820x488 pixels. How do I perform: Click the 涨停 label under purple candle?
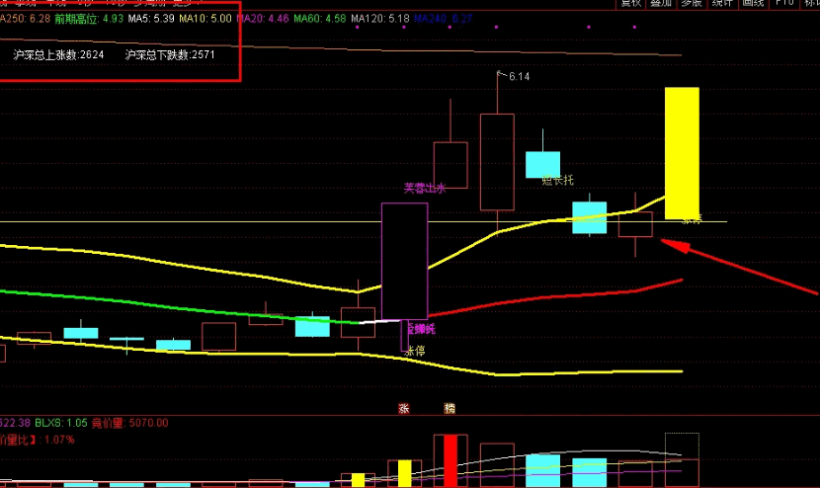[x=416, y=351]
